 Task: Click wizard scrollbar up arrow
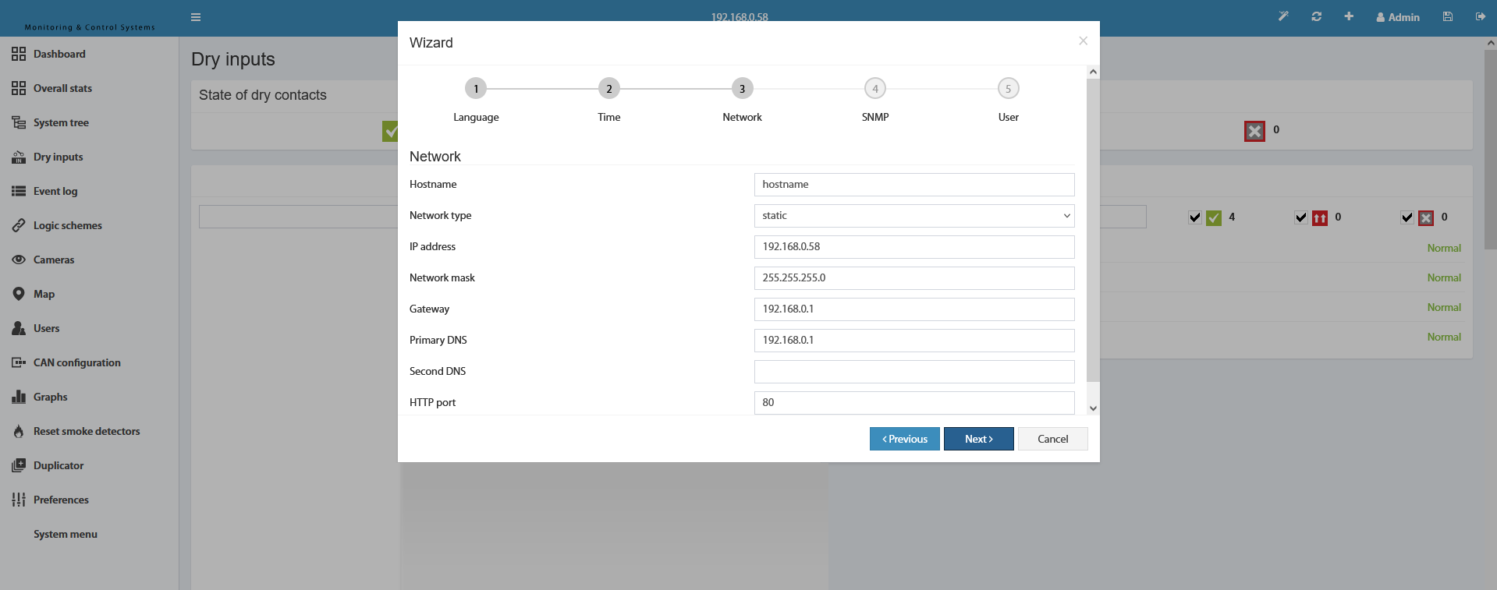(x=1093, y=72)
